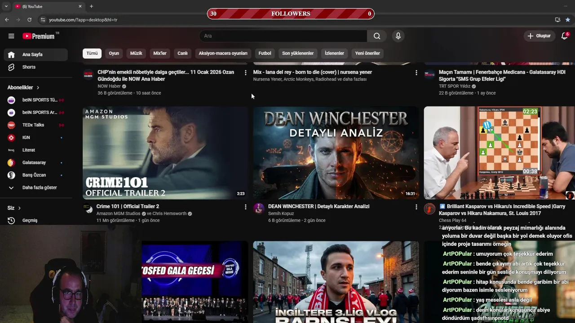The width and height of the screenshot is (575, 323).
Task: Play the İngiltere 3. Lig vlog thumbnail
Action: [x=336, y=282]
